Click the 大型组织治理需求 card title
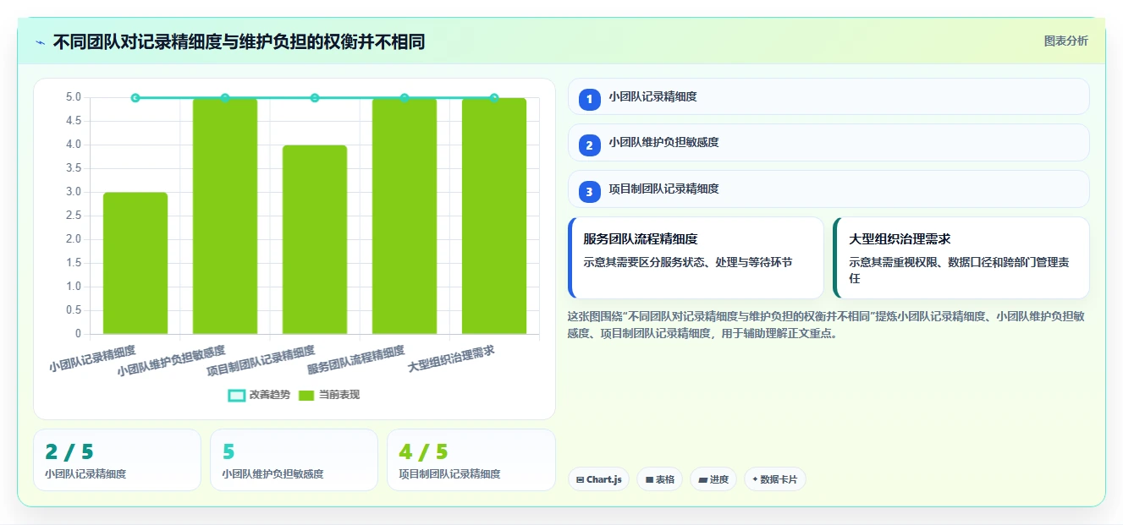Image resolution: width=1123 pixels, height=525 pixels. (900, 239)
